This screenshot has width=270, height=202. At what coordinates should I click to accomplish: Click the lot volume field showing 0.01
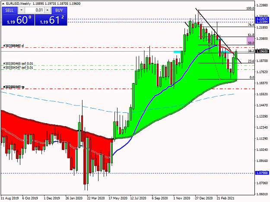click(x=35, y=10)
